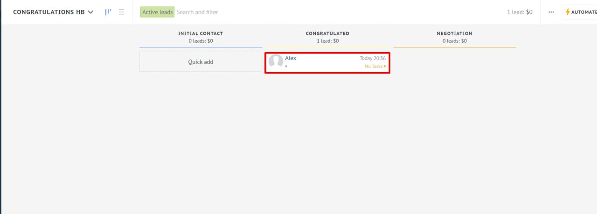This screenshot has height=214, width=597.
Task: Click the Active leads filter tag
Action: (x=157, y=12)
